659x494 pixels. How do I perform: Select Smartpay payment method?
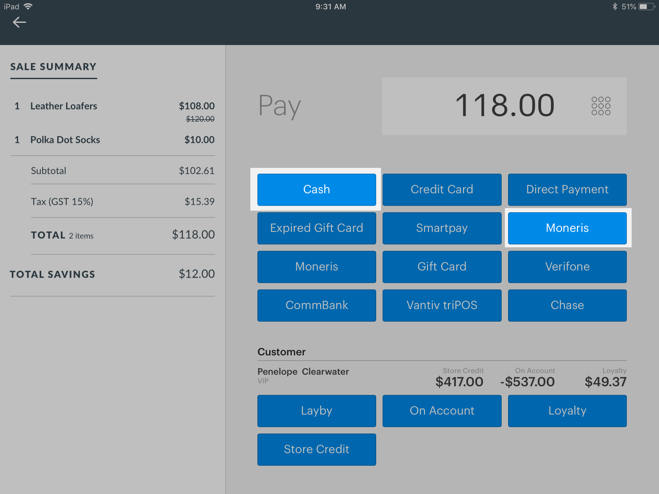click(442, 228)
